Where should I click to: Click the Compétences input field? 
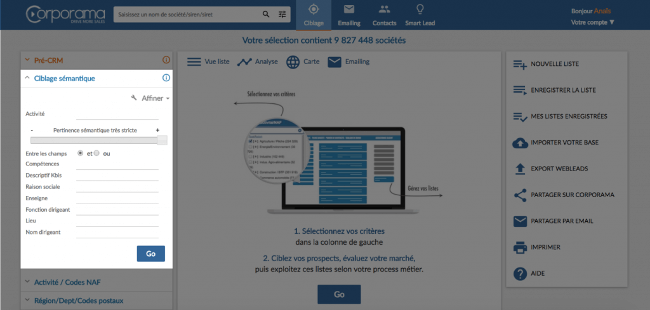coord(117,164)
